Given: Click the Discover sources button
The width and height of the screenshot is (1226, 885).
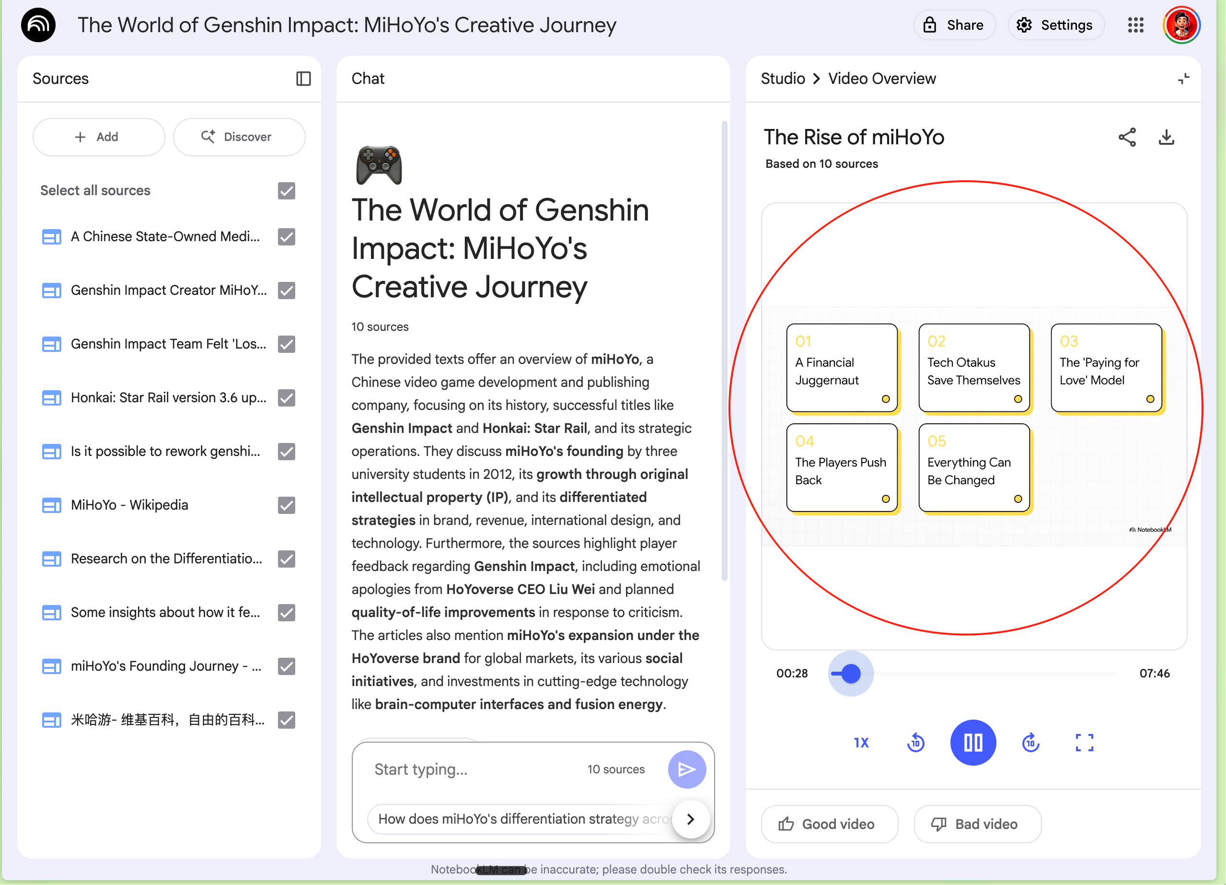Looking at the screenshot, I should (x=239, y=137).
